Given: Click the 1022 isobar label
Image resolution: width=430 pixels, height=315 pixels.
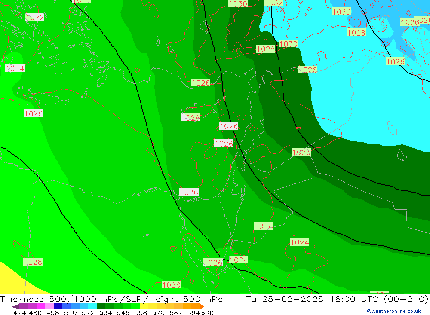Looking at the screenshot, I should [34, 18].
